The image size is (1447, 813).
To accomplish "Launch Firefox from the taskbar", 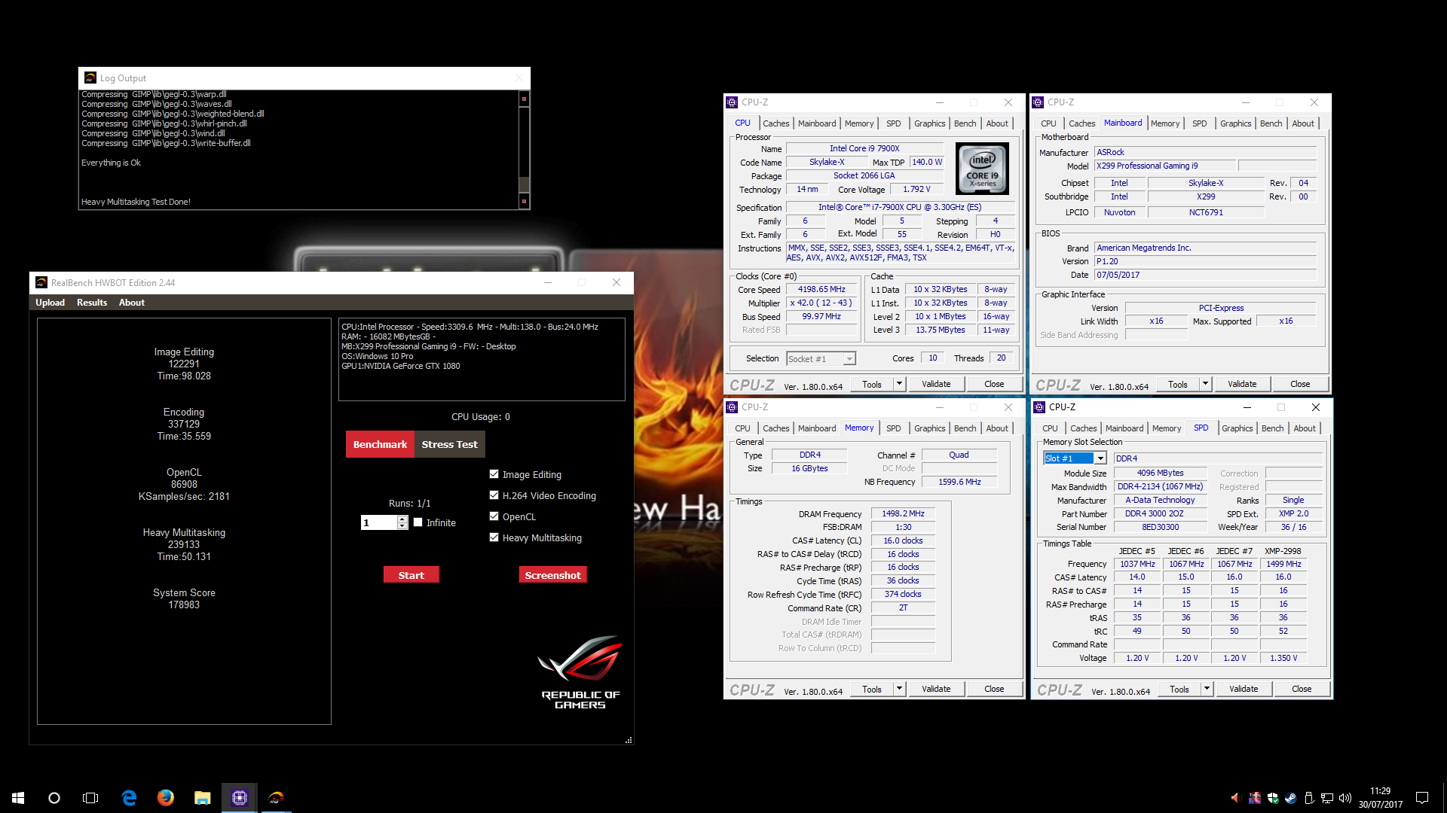I will click(x=166, y=798).
